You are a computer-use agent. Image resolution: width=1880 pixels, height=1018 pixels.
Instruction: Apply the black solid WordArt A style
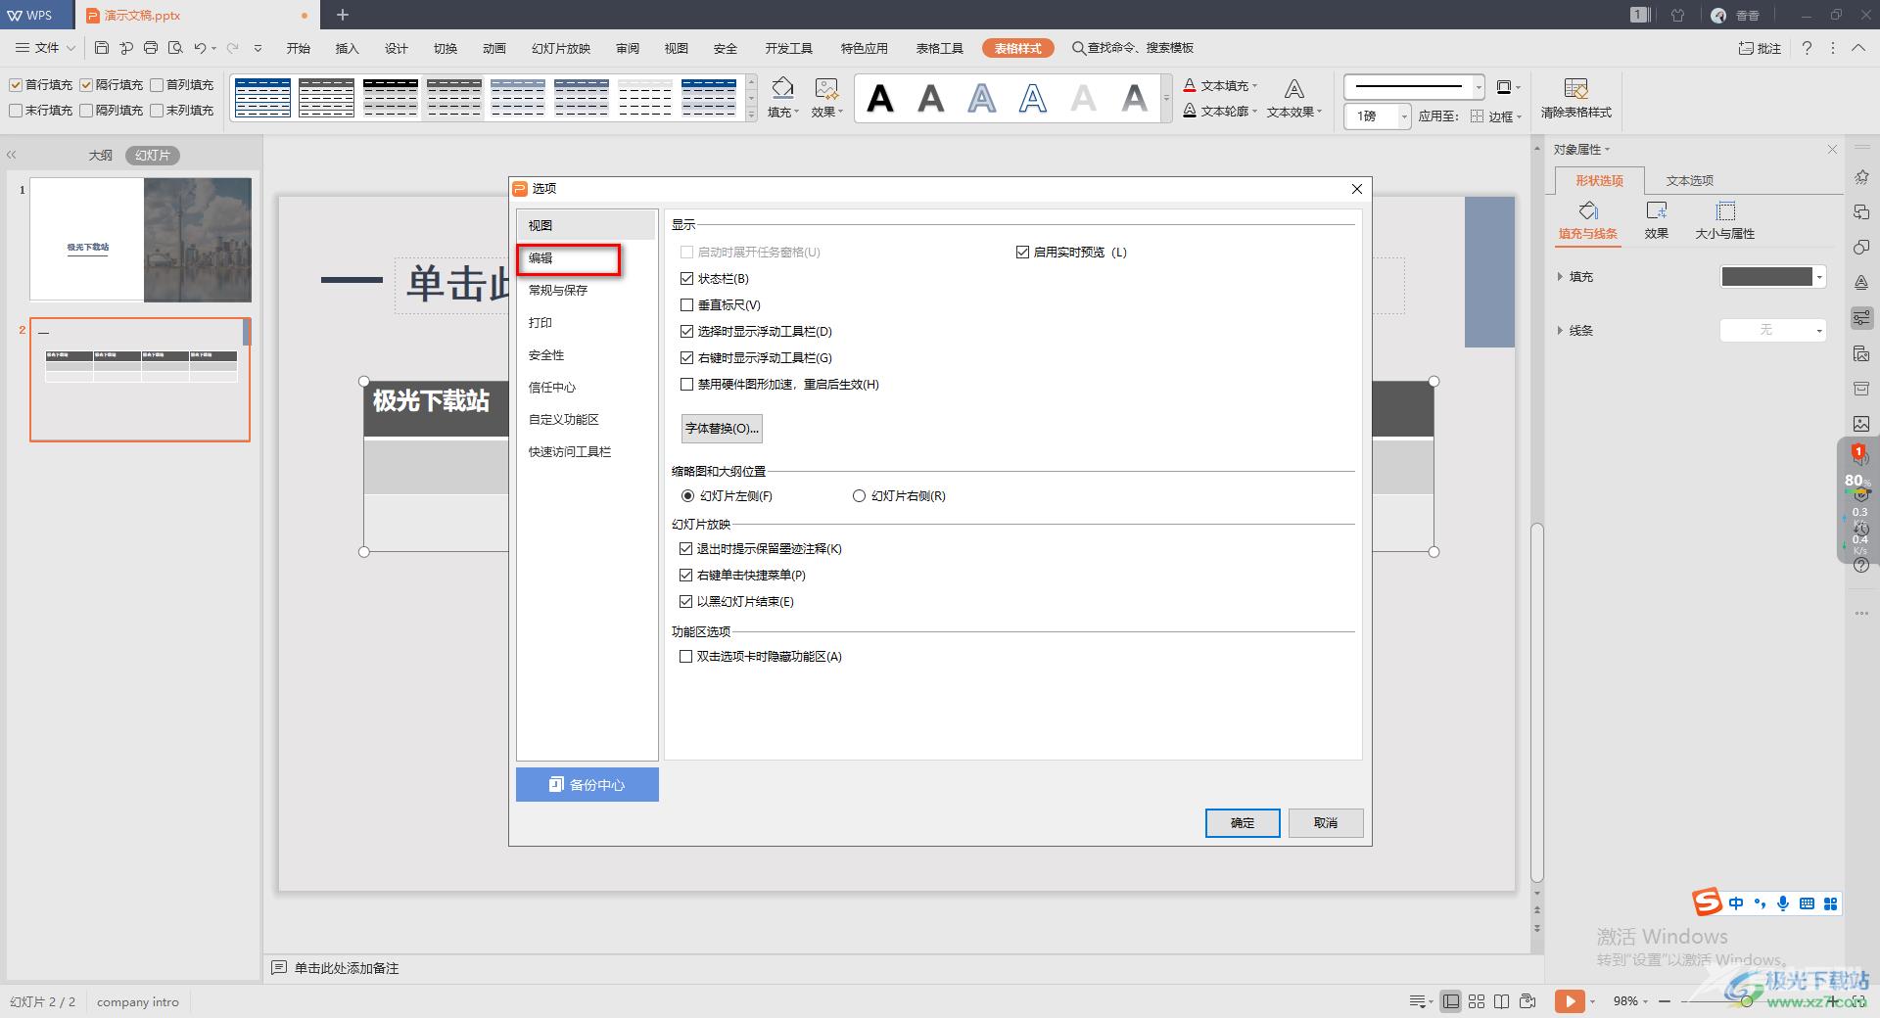[880, 98]
